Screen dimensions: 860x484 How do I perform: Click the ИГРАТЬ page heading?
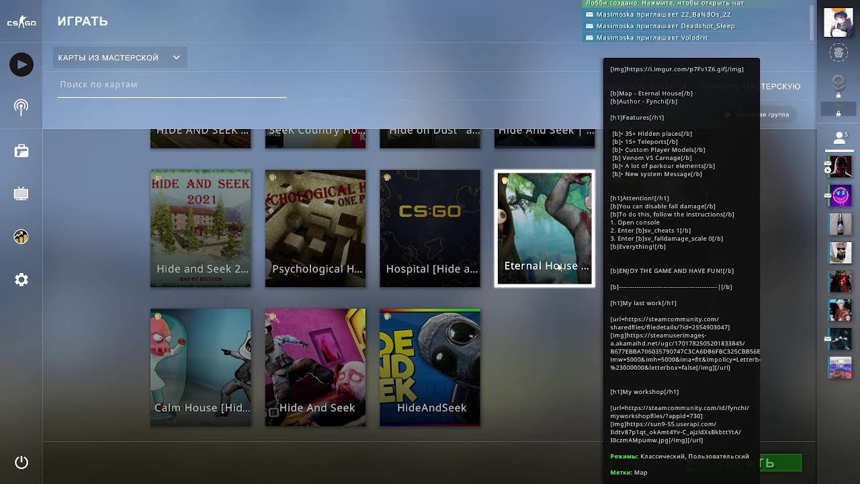[x=83, y=22]
